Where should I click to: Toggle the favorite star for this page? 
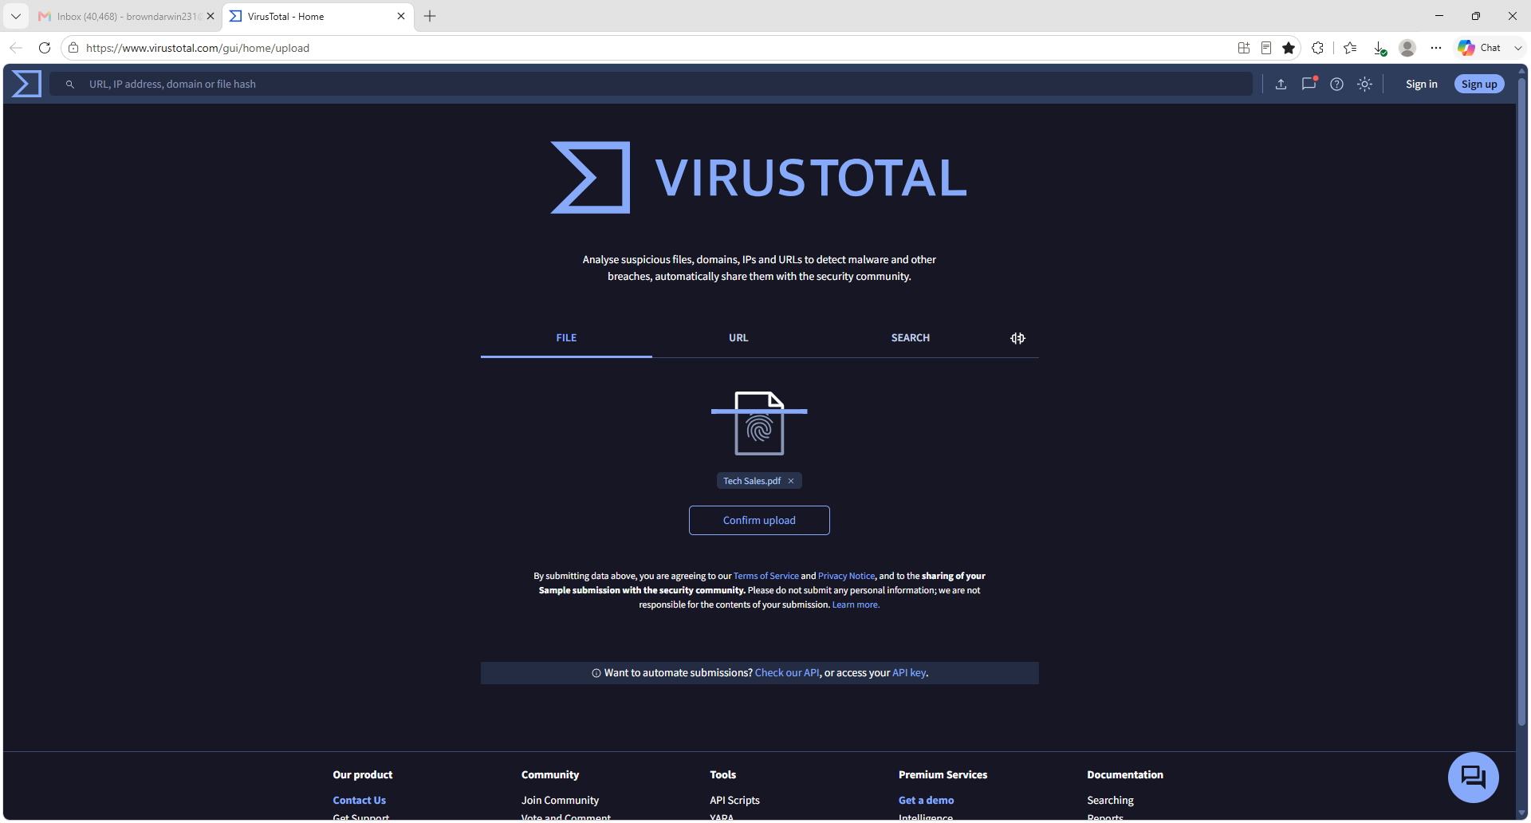[x=1289, y=48]
